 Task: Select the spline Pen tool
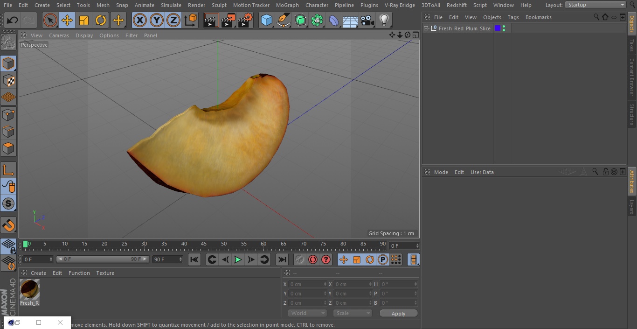[x=284, y=20]
